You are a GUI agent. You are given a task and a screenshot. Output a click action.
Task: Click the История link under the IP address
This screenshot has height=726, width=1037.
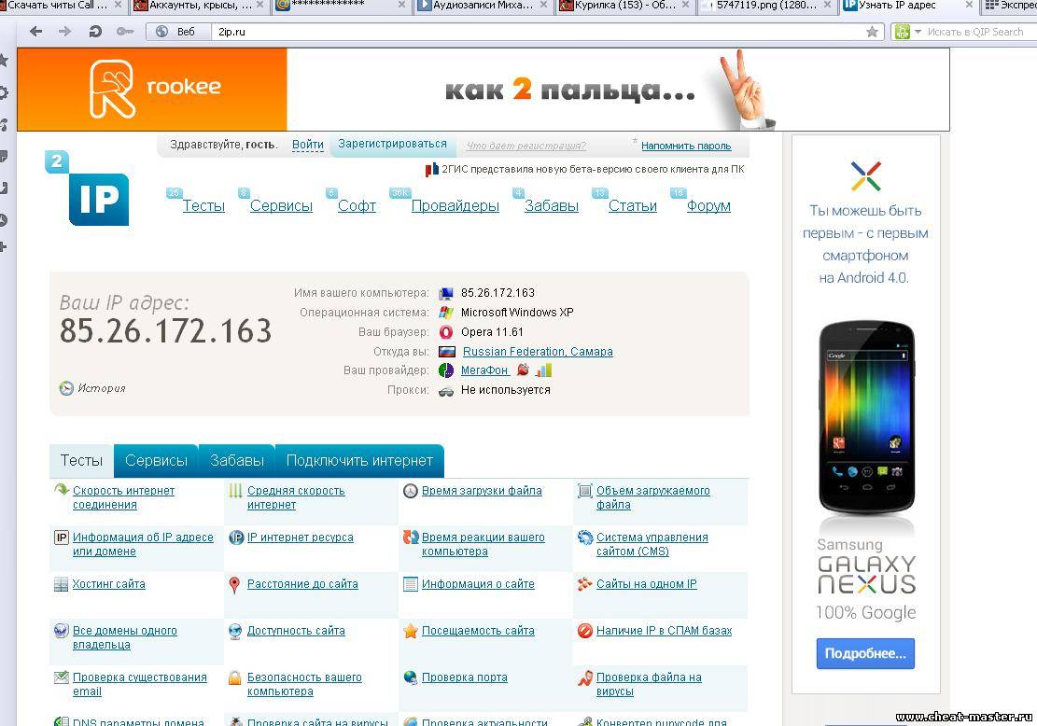click(x=101, y=388)
